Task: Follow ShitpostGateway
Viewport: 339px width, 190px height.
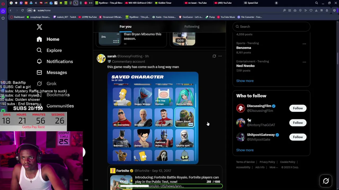Action: 298,137
